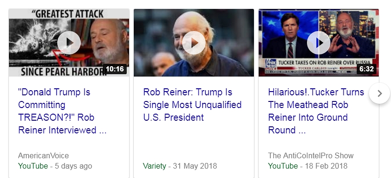Click "SINCE PEARL HARBOR" caption on thumbnail
391x178 pixels.
62,72
